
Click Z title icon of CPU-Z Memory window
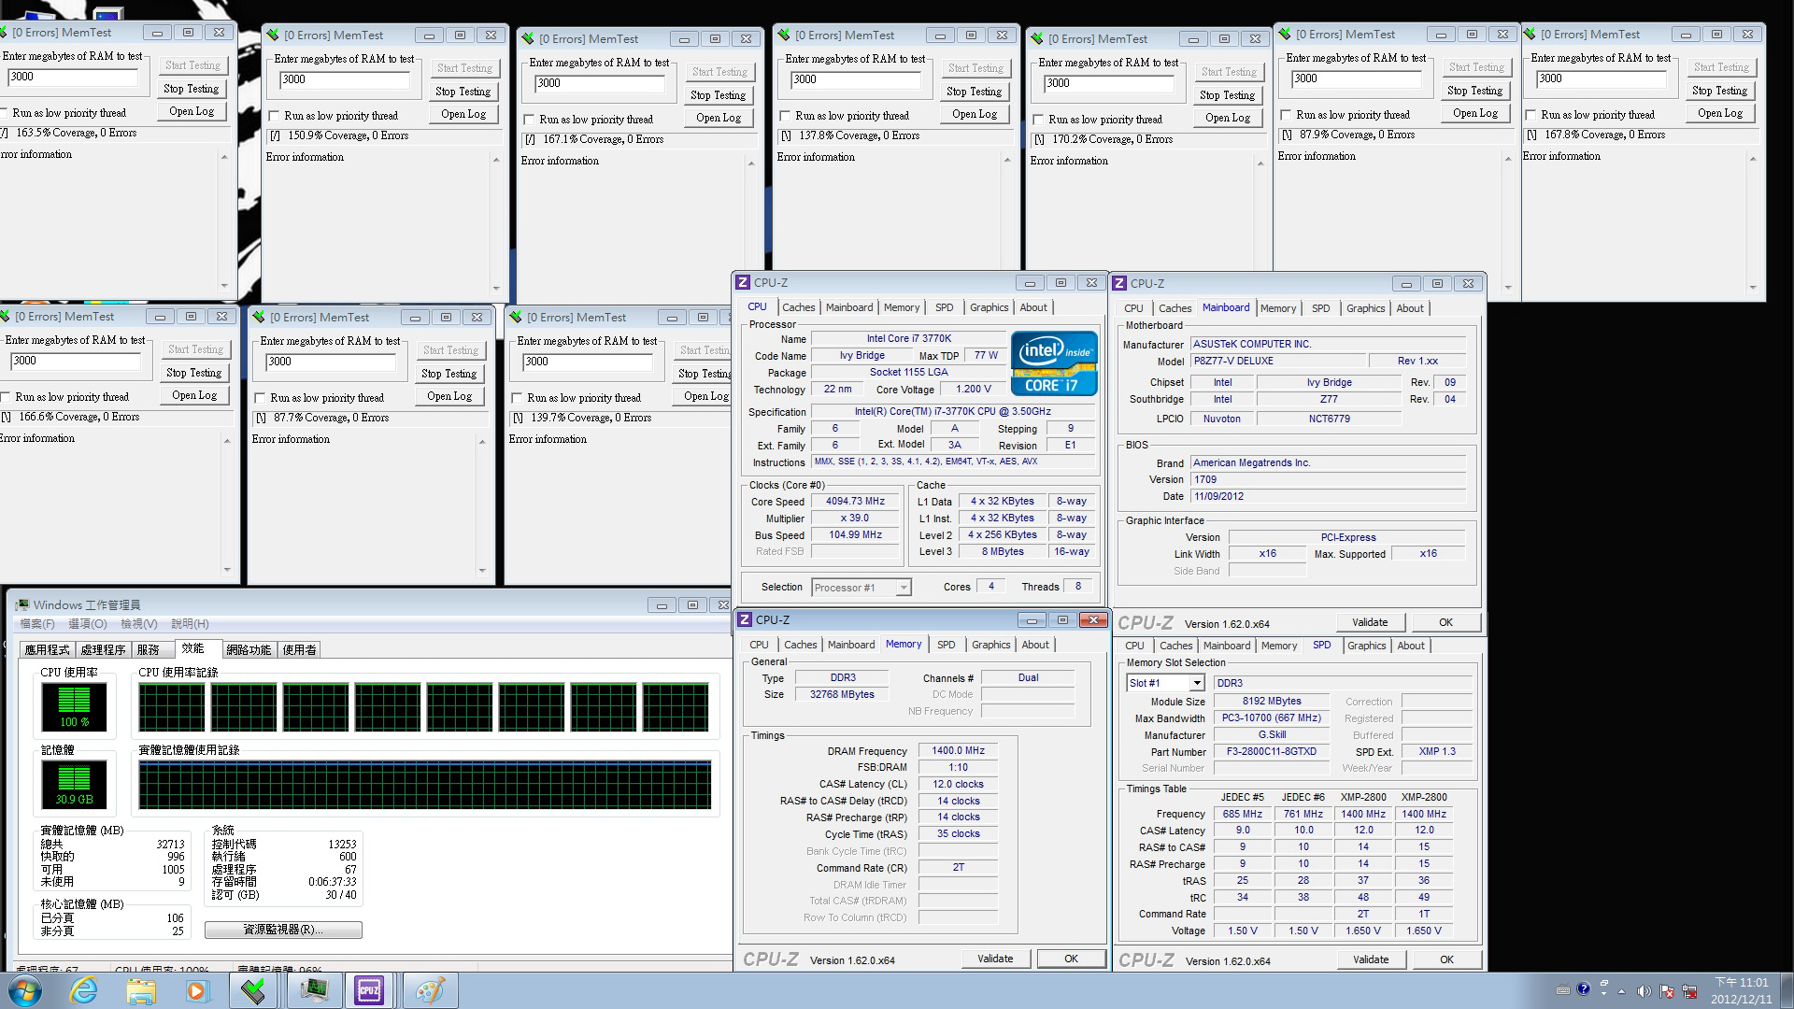[x=745, y=619]
